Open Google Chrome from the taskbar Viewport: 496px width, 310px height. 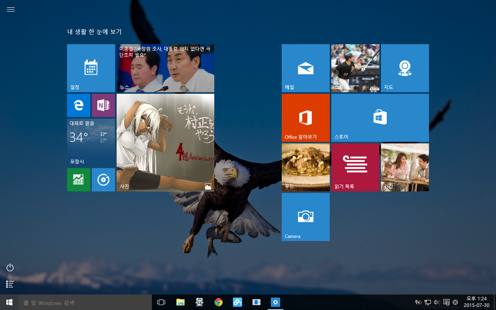(x=218, y=302)
